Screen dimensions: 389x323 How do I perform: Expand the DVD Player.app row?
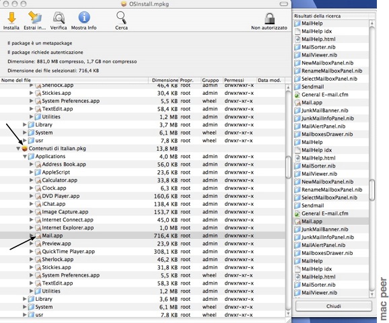click(x=31, y=196)
